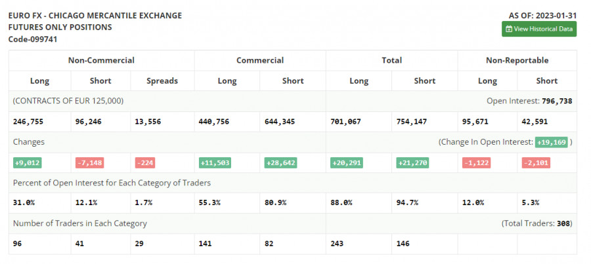The height and width of the screenshot is (264, 591).
Task: Click the red -224 change badge
Action: pyautogui.click(x=145, y=163)
